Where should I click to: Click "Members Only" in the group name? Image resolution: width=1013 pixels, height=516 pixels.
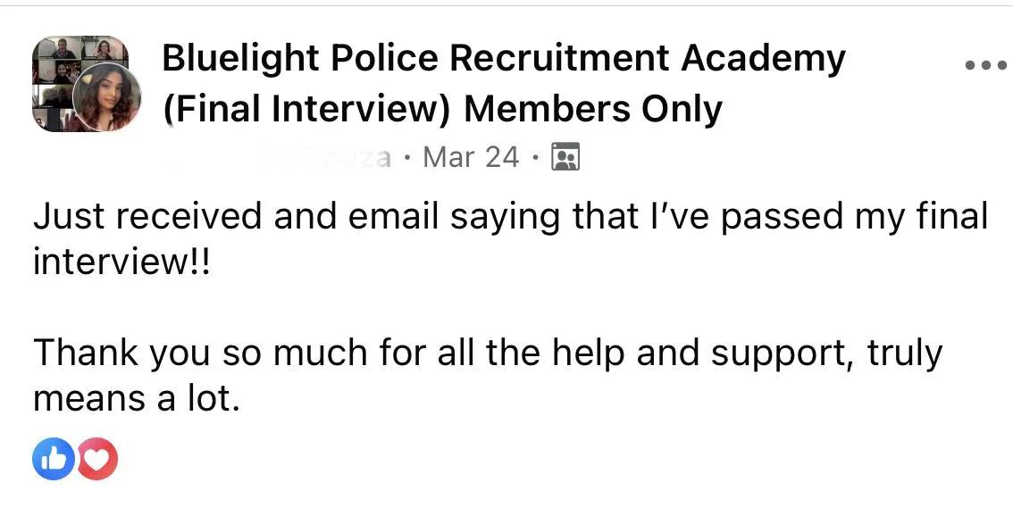coord(592,109)
